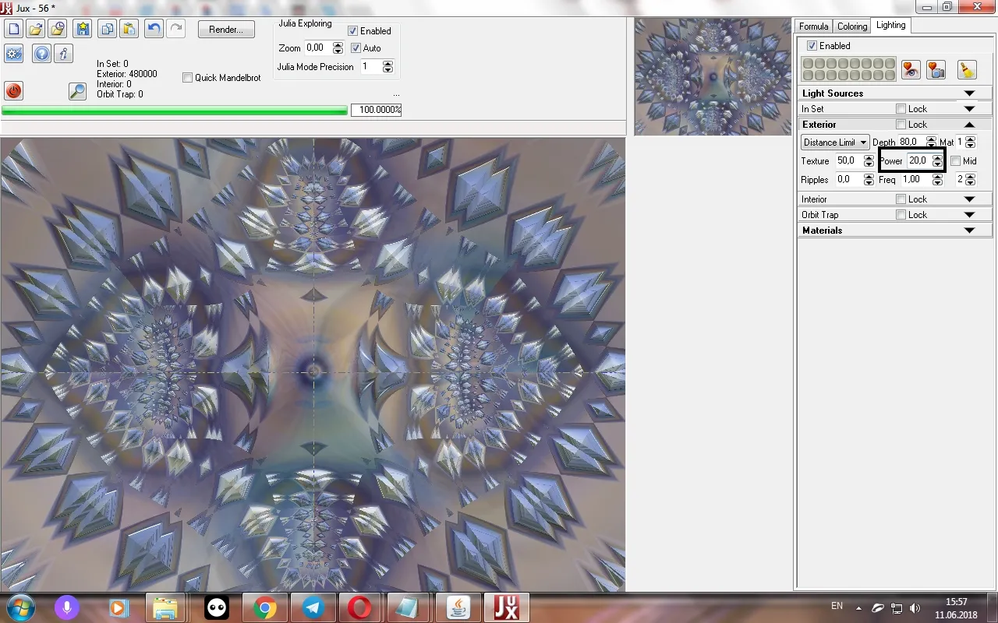
Task: Open Windows Start menu
Action: (19, 607)
